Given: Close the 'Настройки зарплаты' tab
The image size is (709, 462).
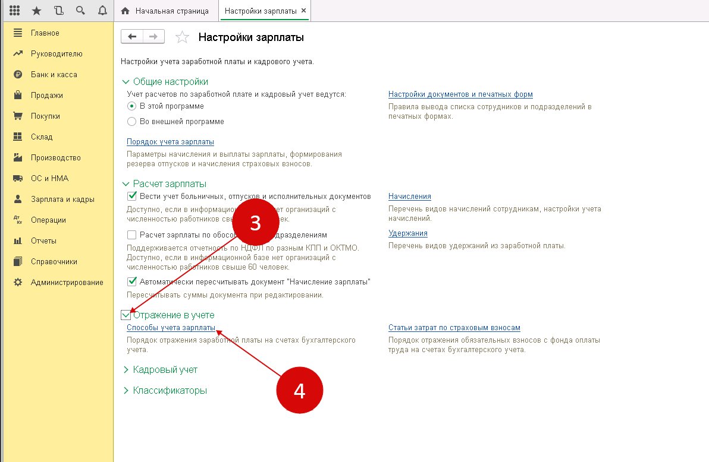Looking at the screenshot, I should [303, 11].
